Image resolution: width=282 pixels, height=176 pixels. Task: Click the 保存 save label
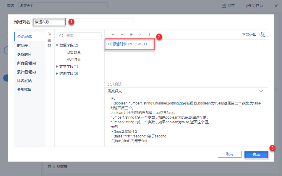coord(231,6)
